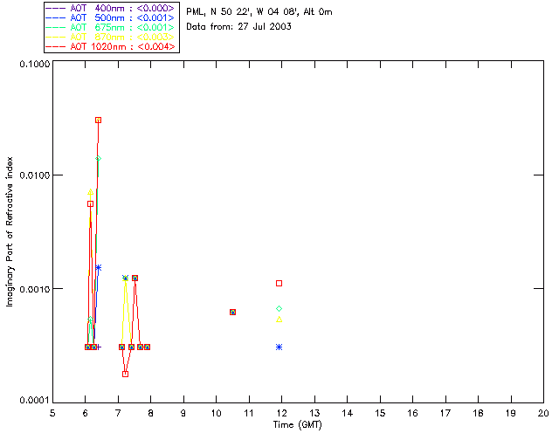Viewport: 559px width, 447px height.
Task: Click the purple dashed line swatch in legend
Action: click(56, 8)
